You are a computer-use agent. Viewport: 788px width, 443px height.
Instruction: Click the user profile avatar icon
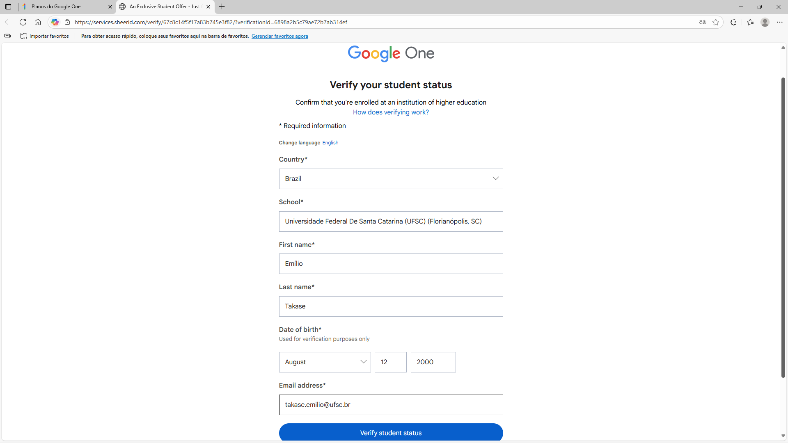point(765,22)
